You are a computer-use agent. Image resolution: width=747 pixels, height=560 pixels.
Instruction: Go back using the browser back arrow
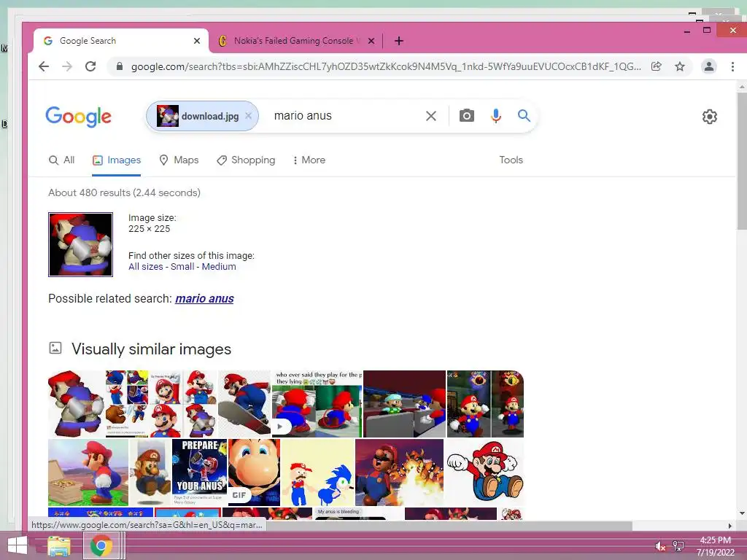[x=44, y=66]
